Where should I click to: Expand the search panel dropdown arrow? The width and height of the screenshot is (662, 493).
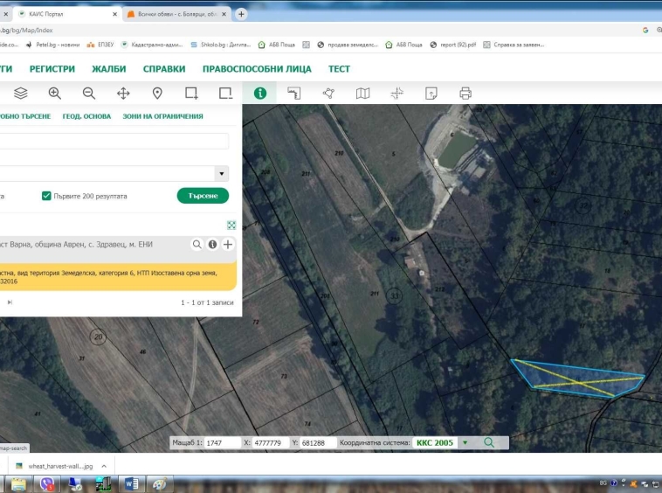[221, 173]
